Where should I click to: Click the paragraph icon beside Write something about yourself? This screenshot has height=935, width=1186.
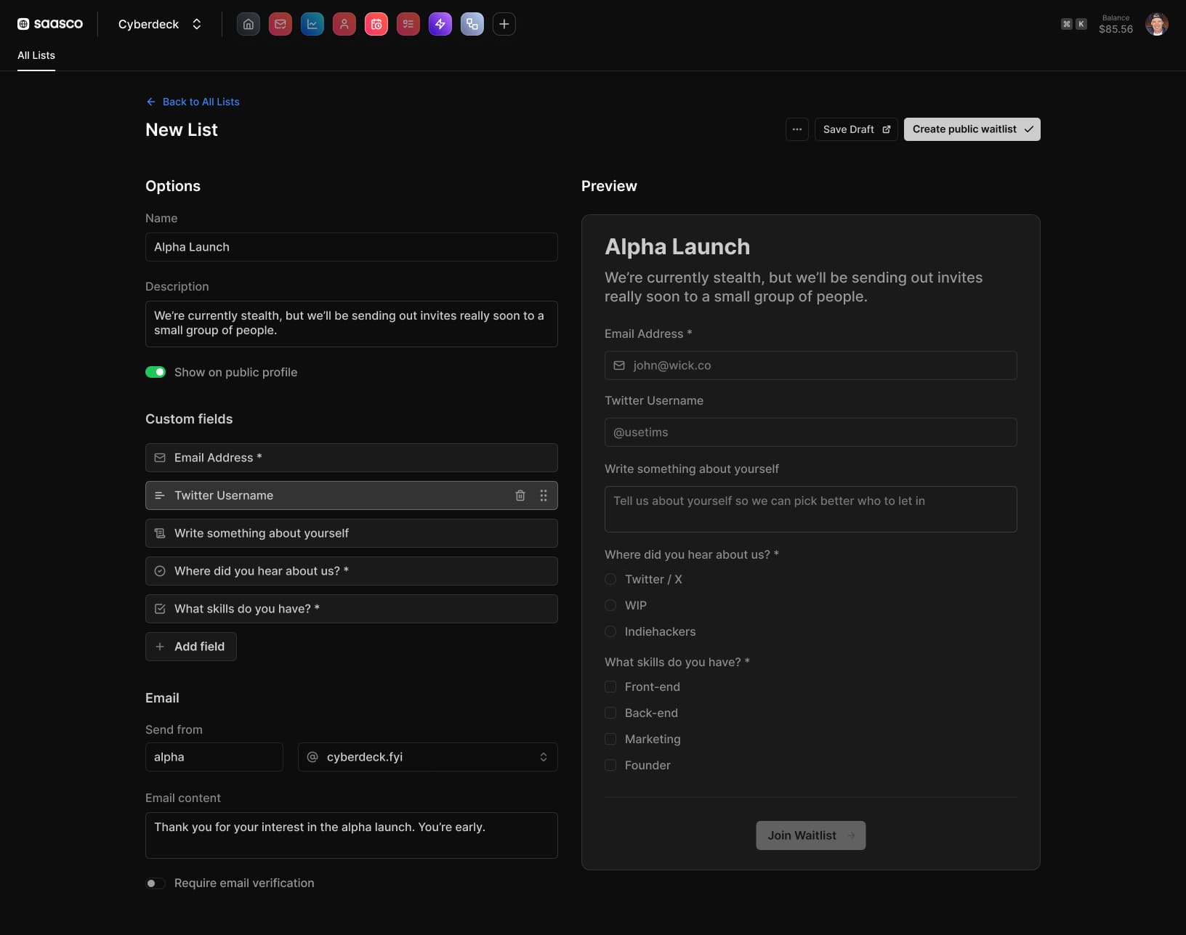click(160, 533)
